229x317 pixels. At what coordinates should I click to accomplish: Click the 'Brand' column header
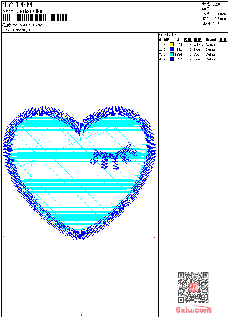point(211,40)
